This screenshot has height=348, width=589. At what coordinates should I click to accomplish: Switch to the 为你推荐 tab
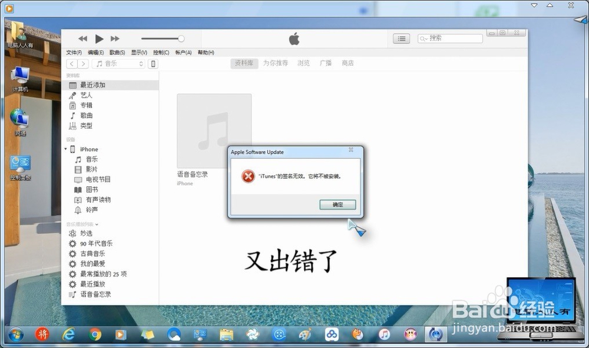(x=275, y=63)
